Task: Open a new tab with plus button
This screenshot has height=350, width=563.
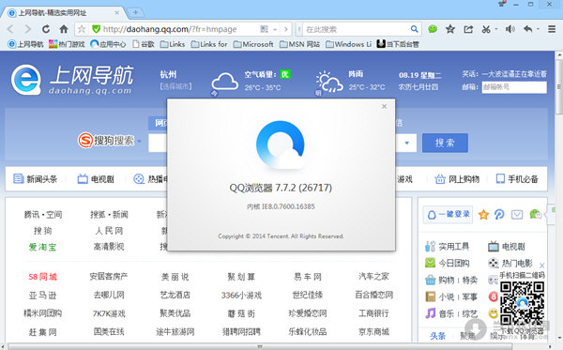Action: pos(136,12)
